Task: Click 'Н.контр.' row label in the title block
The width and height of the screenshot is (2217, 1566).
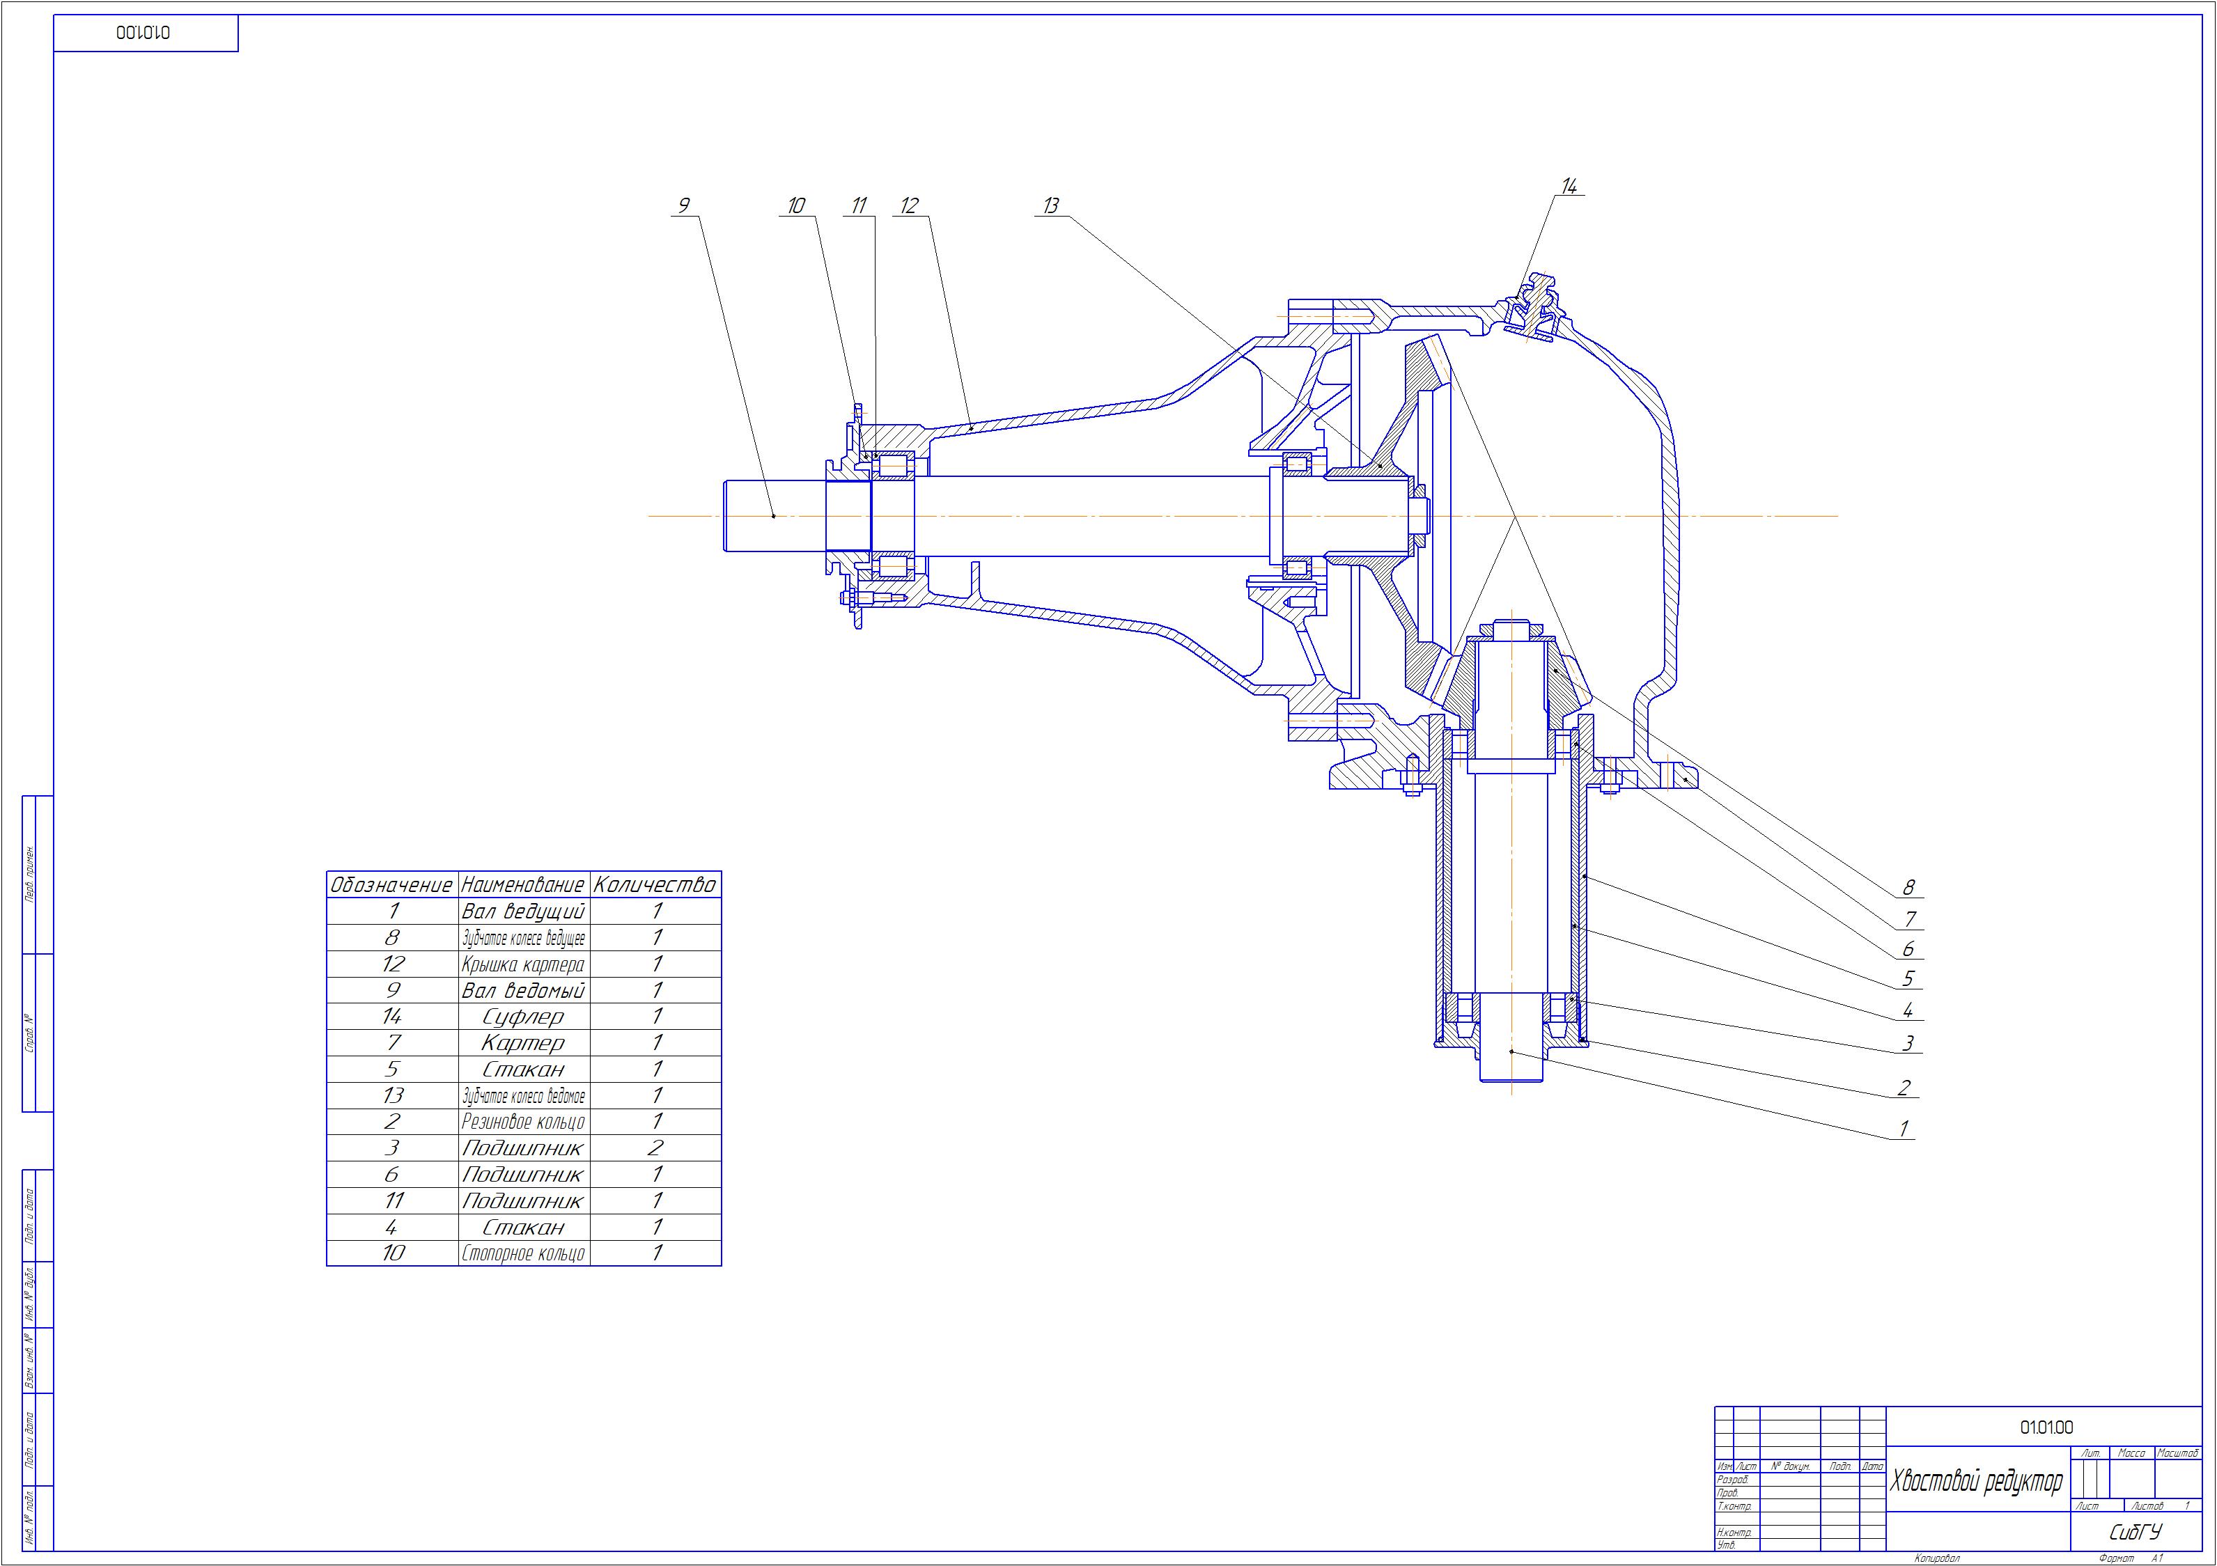Action: click(1734, 1532)
